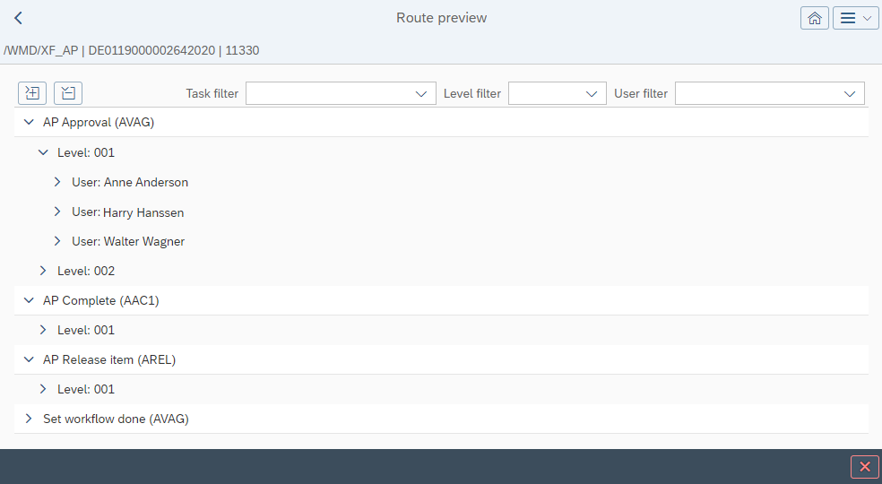Screen dimensions: 882x484
Task: Expand Set workflow done (AVAG) node
Action: [x=29, y=419]
